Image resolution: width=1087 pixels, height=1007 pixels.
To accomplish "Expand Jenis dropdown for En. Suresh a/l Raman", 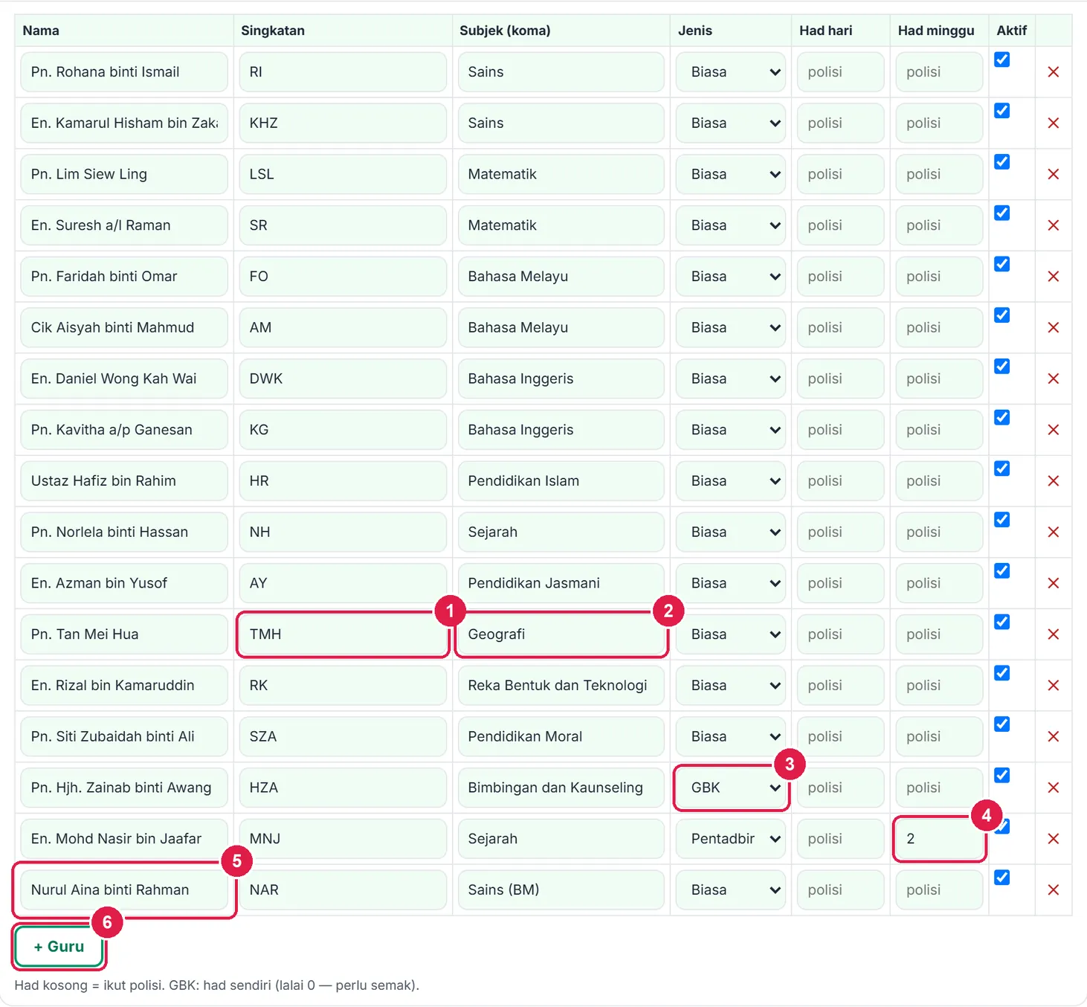I will (730, 225).
